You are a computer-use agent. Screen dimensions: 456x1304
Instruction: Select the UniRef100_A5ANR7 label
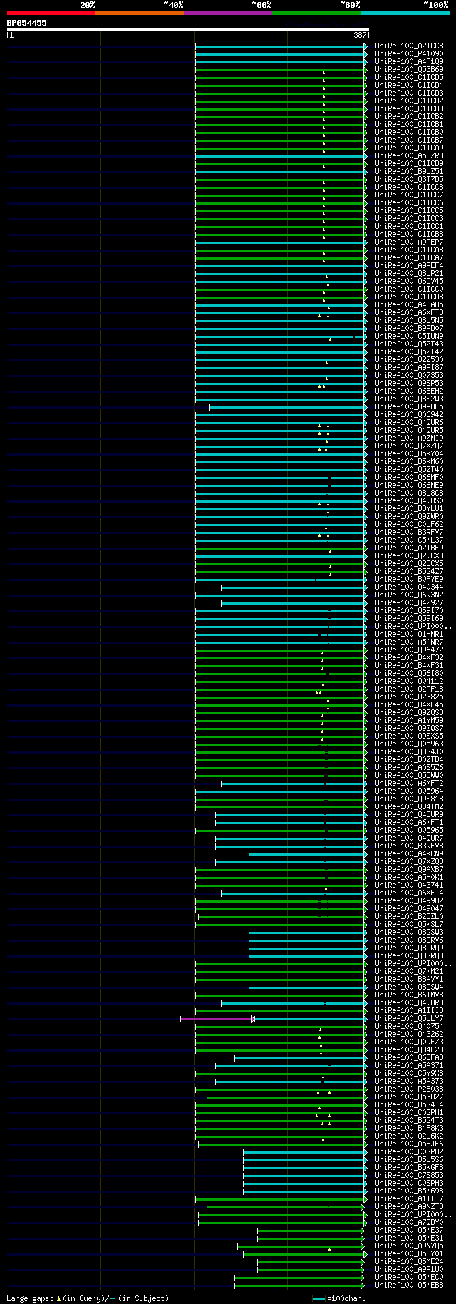409,642
